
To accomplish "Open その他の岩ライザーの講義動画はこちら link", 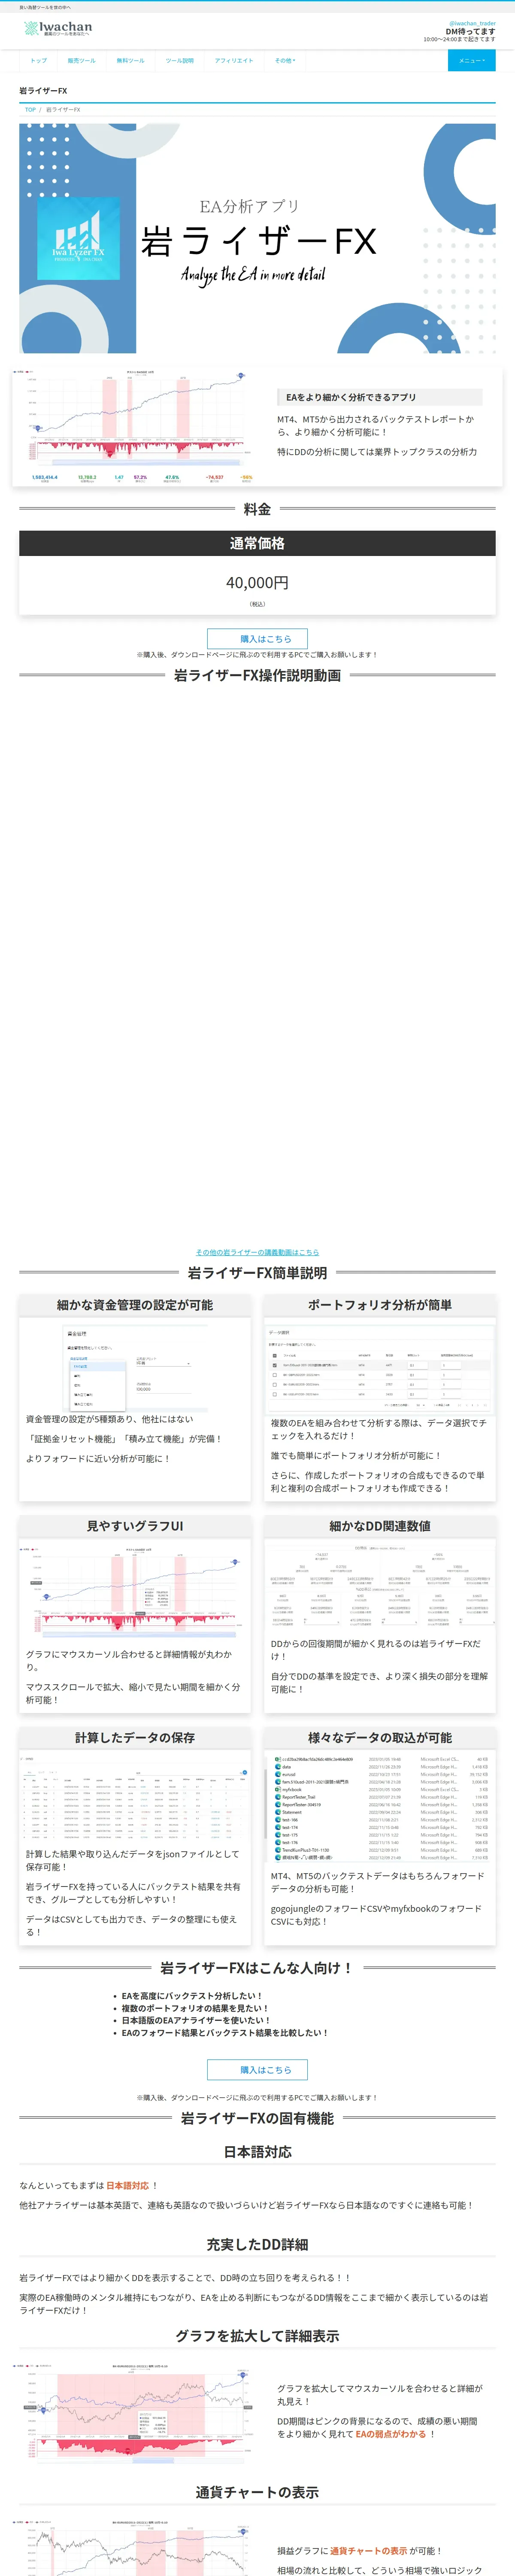I will [257, 1252].
